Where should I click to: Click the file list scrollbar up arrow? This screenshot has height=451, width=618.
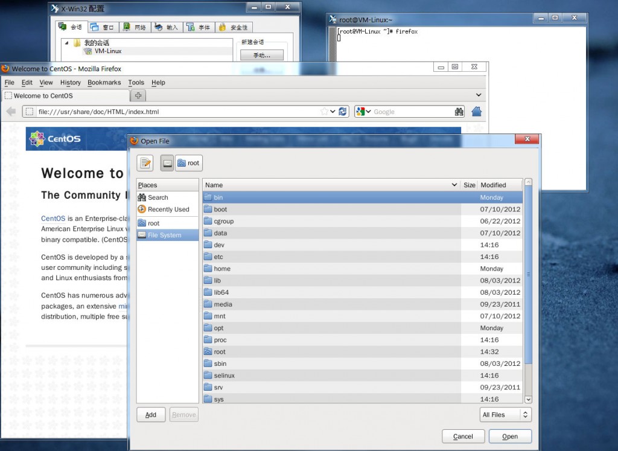point(528,182)
